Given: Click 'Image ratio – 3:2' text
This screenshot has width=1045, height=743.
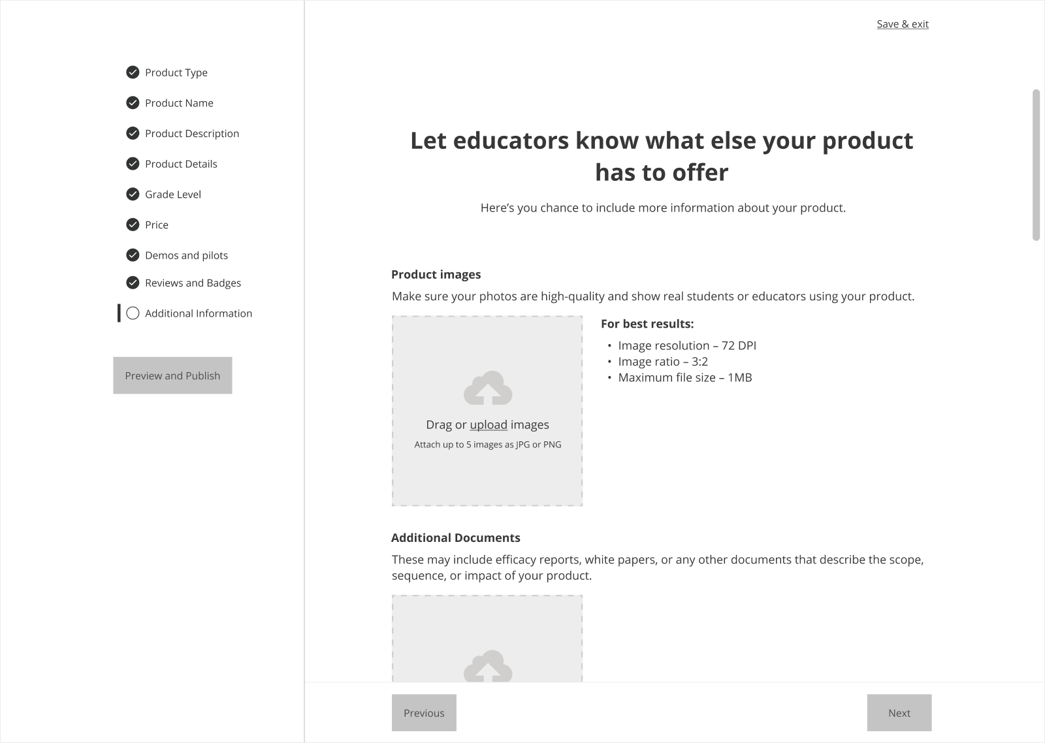Looking at the screenshot, I should tap(663, 362).
